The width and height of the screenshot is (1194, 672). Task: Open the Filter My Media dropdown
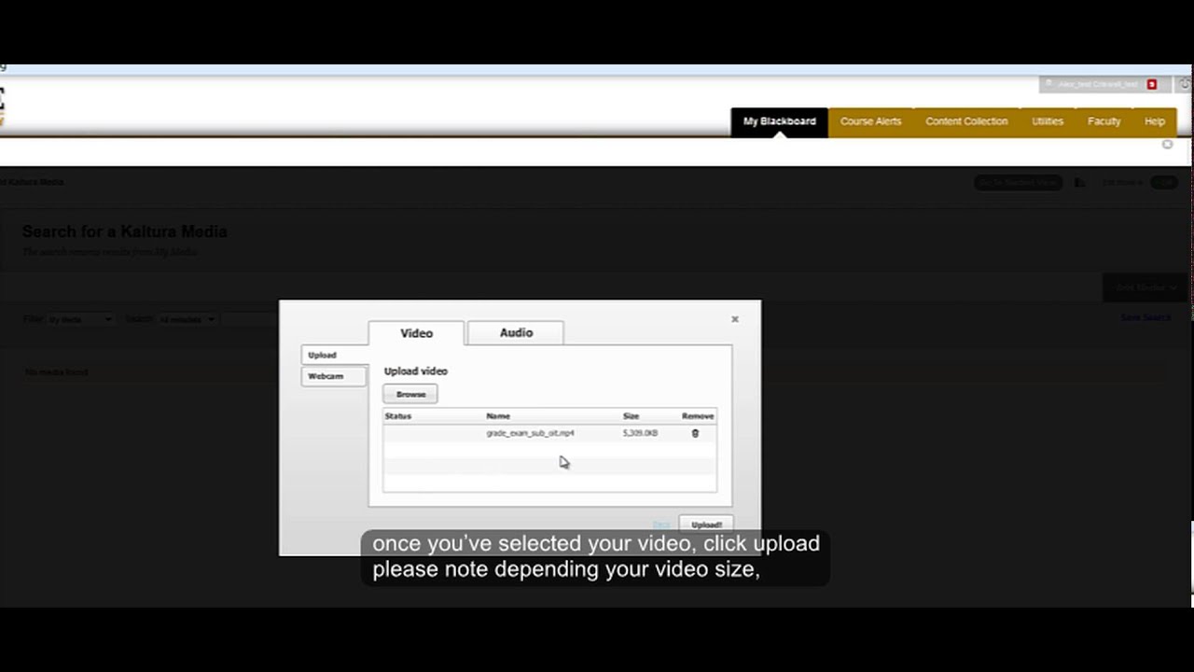click(80, 319)
